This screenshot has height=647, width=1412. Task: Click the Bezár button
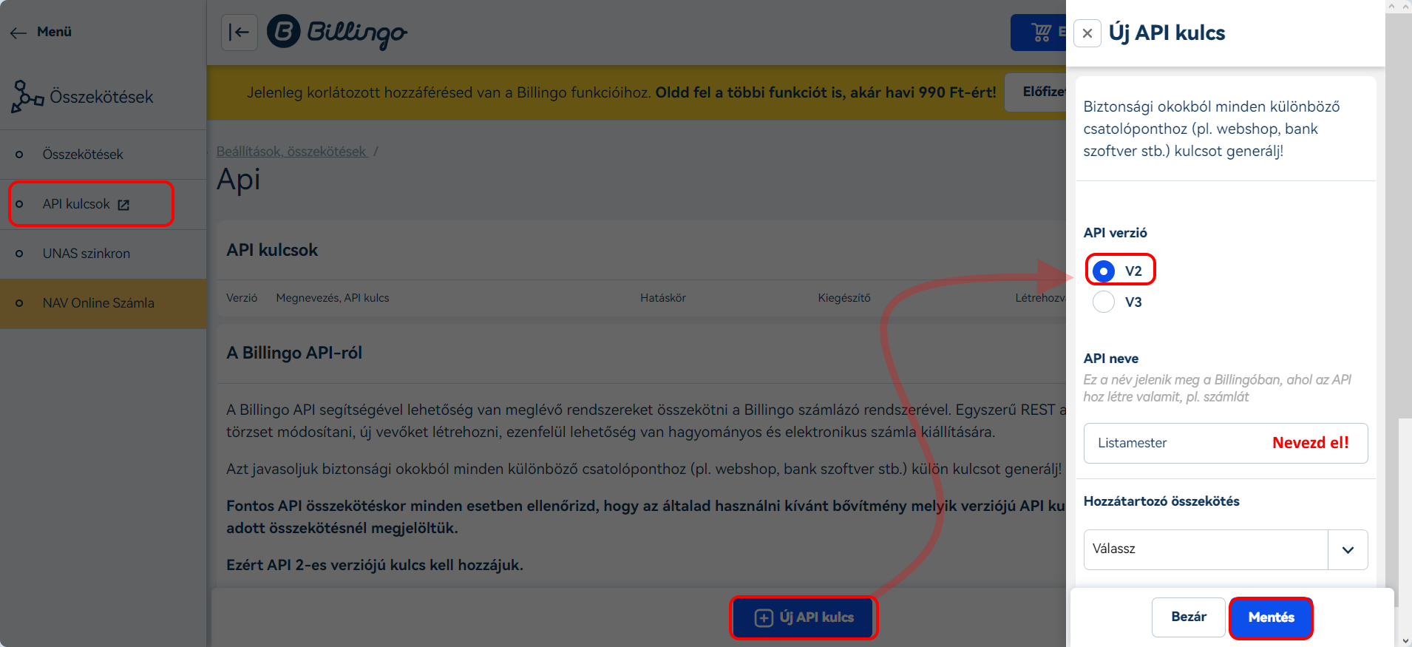1188,617
